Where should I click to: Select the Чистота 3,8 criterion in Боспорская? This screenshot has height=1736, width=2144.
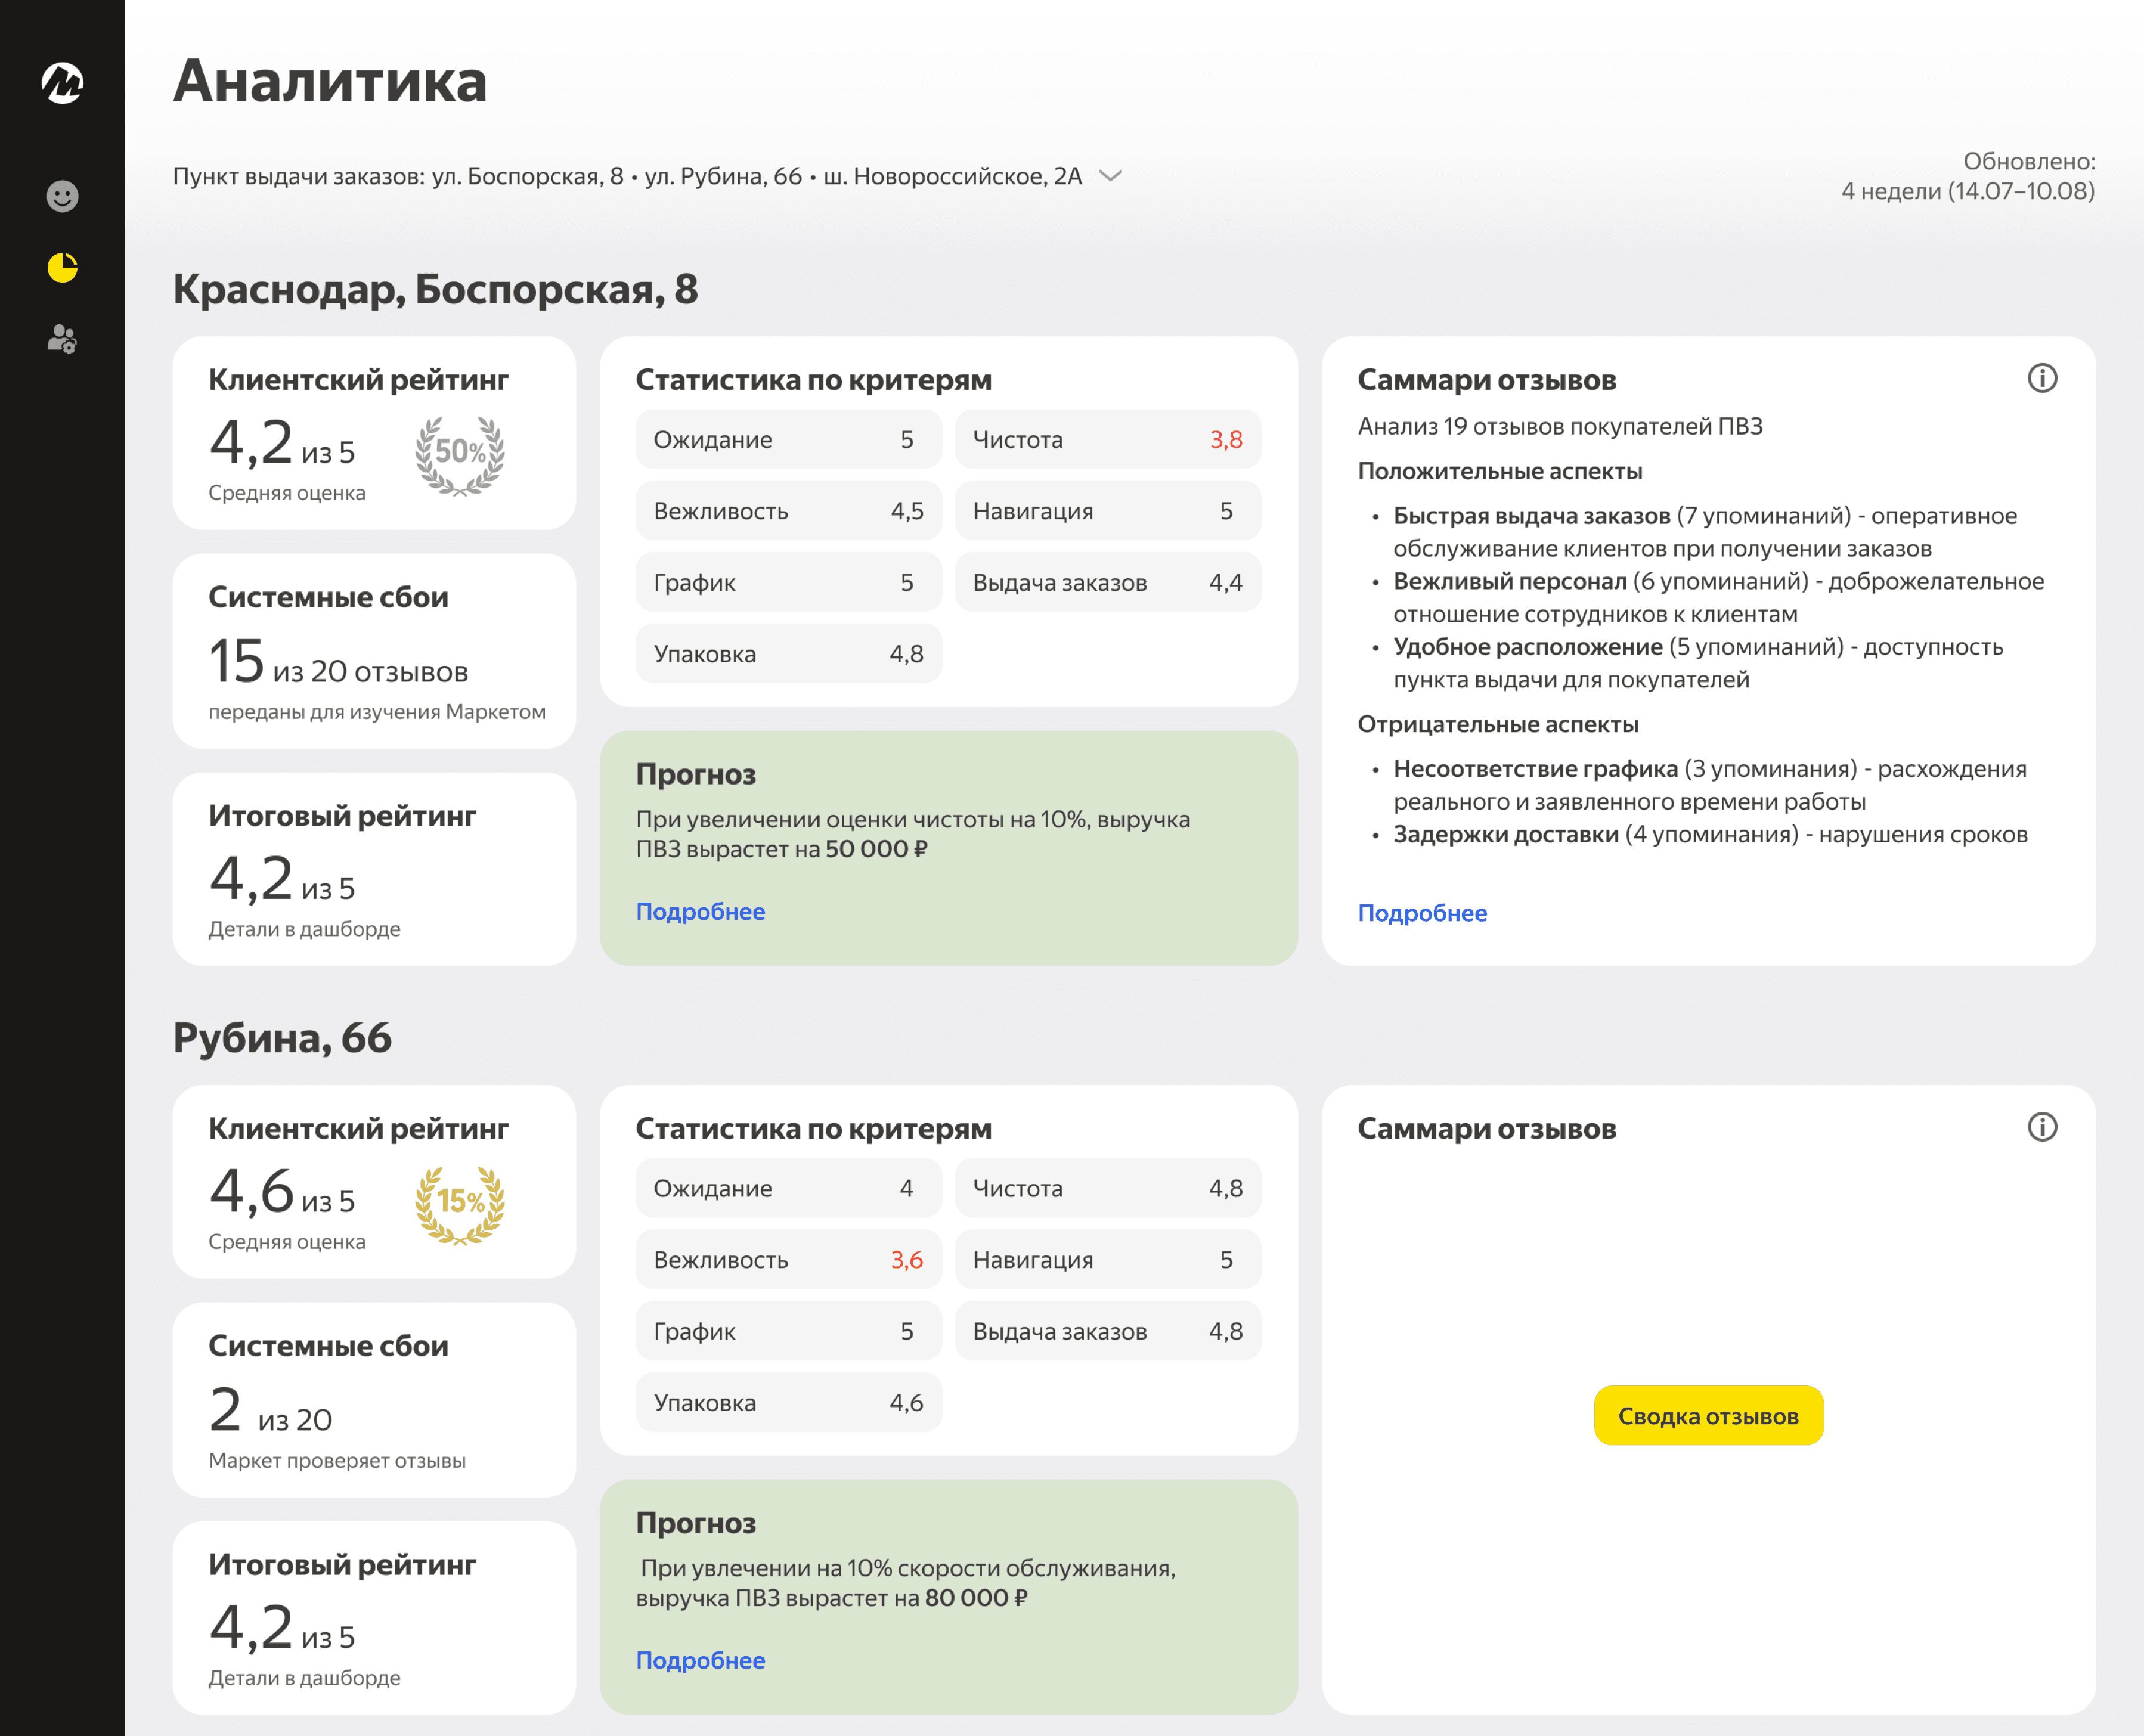1107,440
